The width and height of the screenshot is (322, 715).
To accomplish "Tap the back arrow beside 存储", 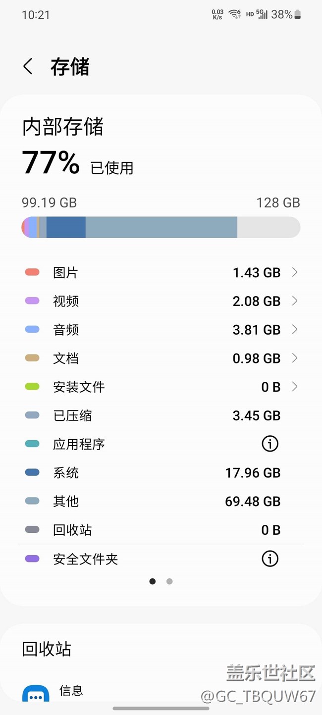I will 28,66.
